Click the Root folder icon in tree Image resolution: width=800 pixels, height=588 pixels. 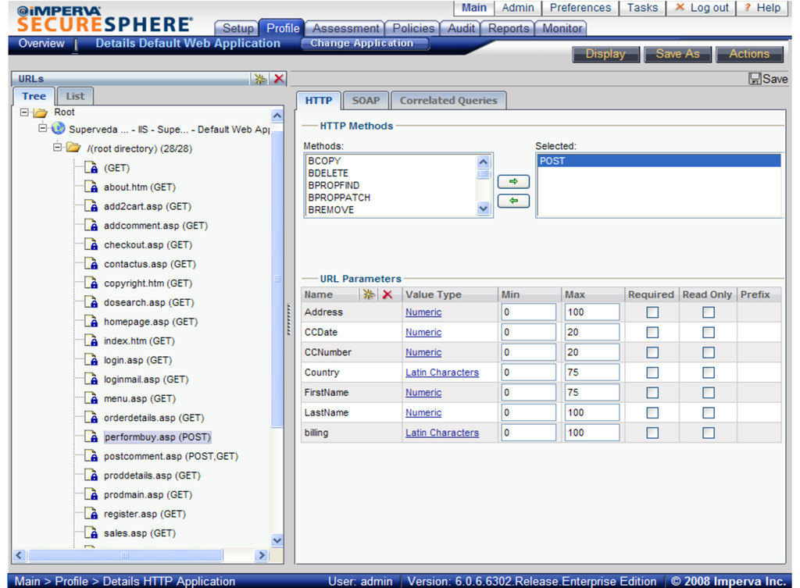41,112
